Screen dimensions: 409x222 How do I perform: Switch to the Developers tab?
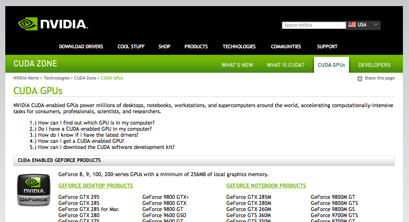coord(374,65)
